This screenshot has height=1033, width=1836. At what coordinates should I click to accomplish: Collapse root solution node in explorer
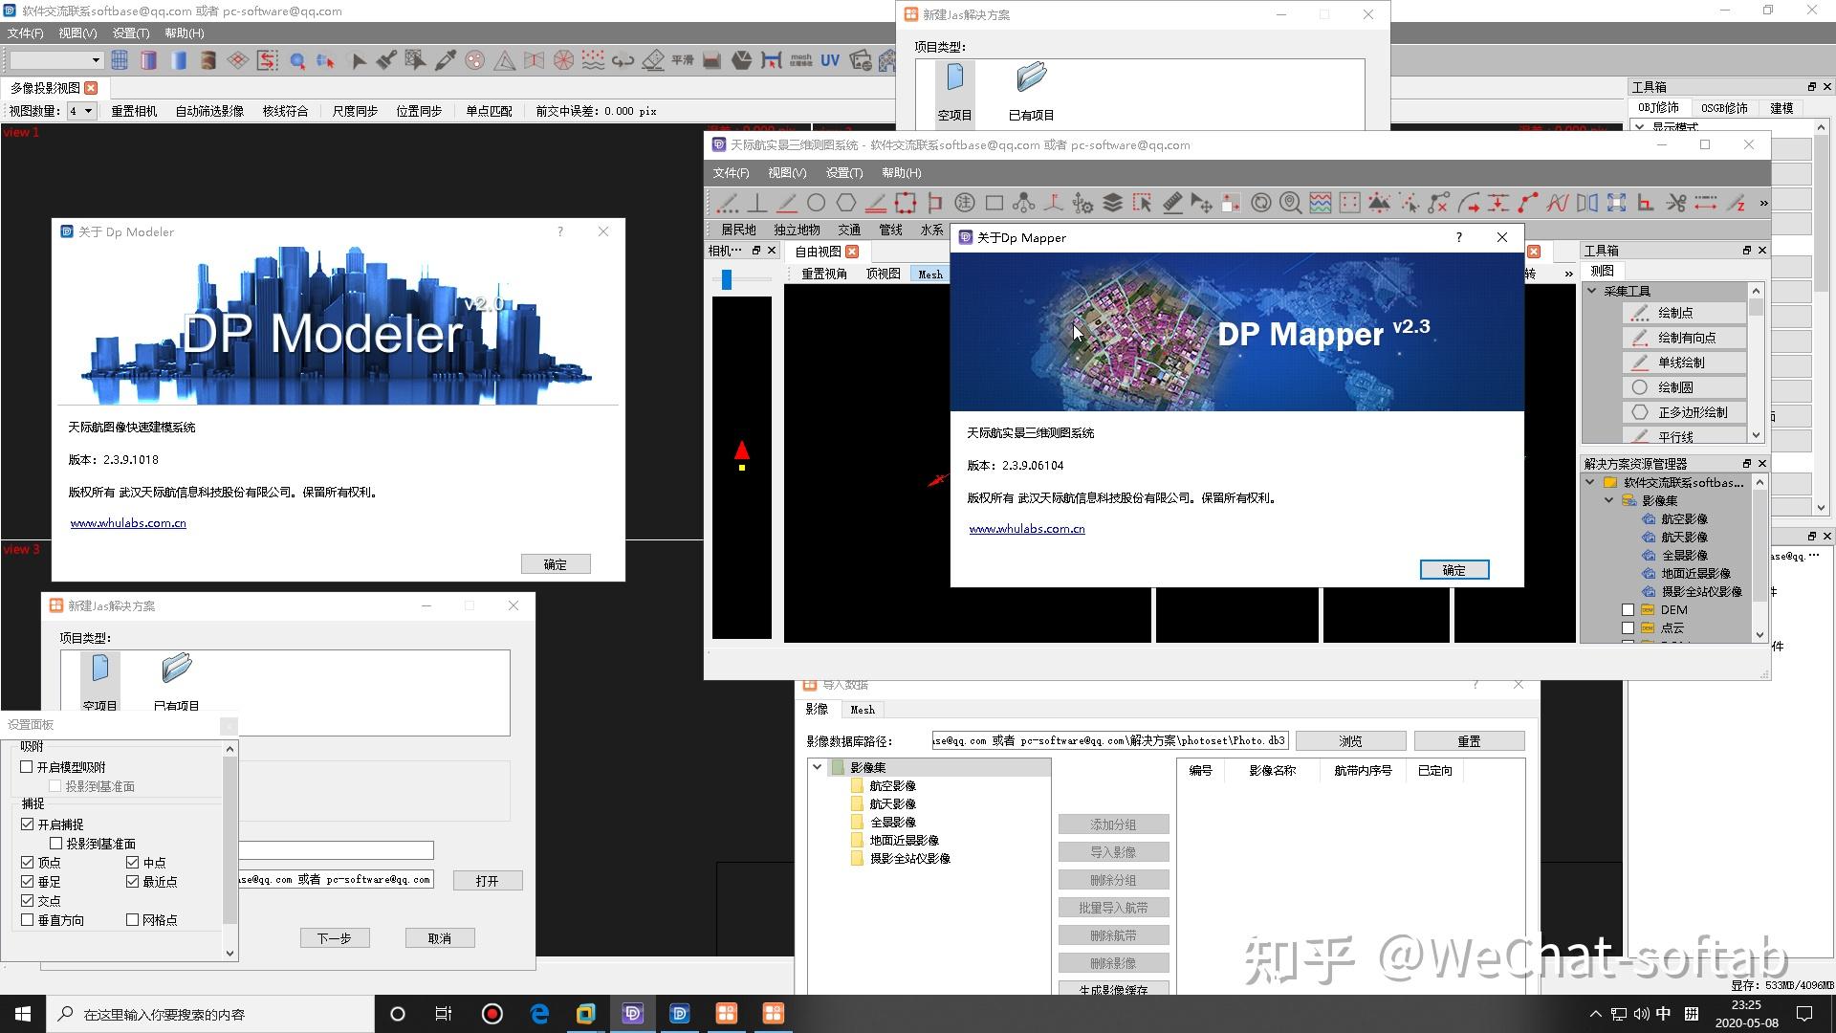click(x=1590, y=482)
